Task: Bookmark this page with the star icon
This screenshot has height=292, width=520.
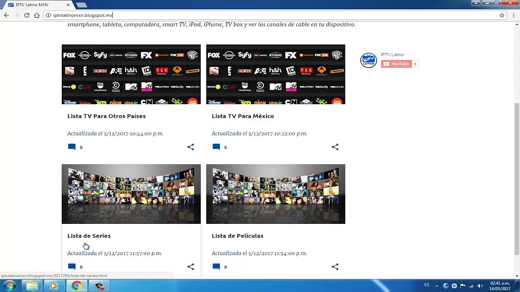Action: (x=502, y=15)
